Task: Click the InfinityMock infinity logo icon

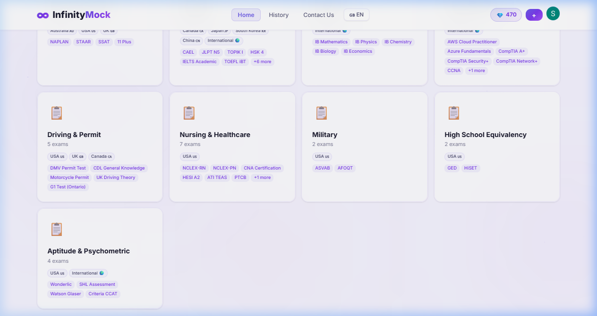Action: tap(43, 15)
